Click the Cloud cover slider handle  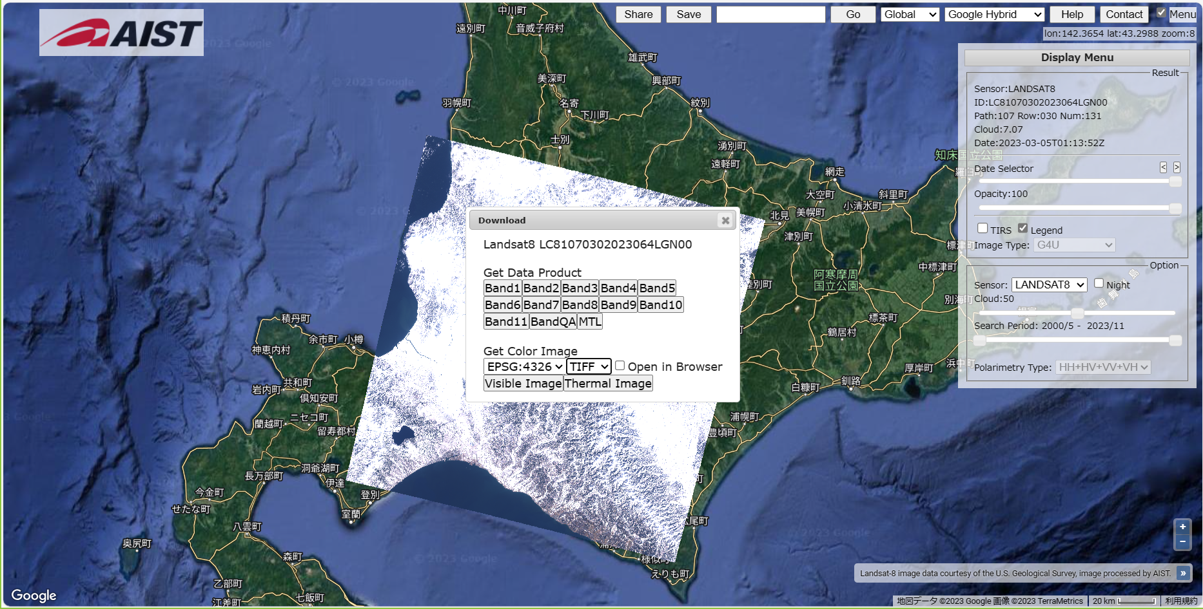pyautogui.click(x=1077, y=313)
